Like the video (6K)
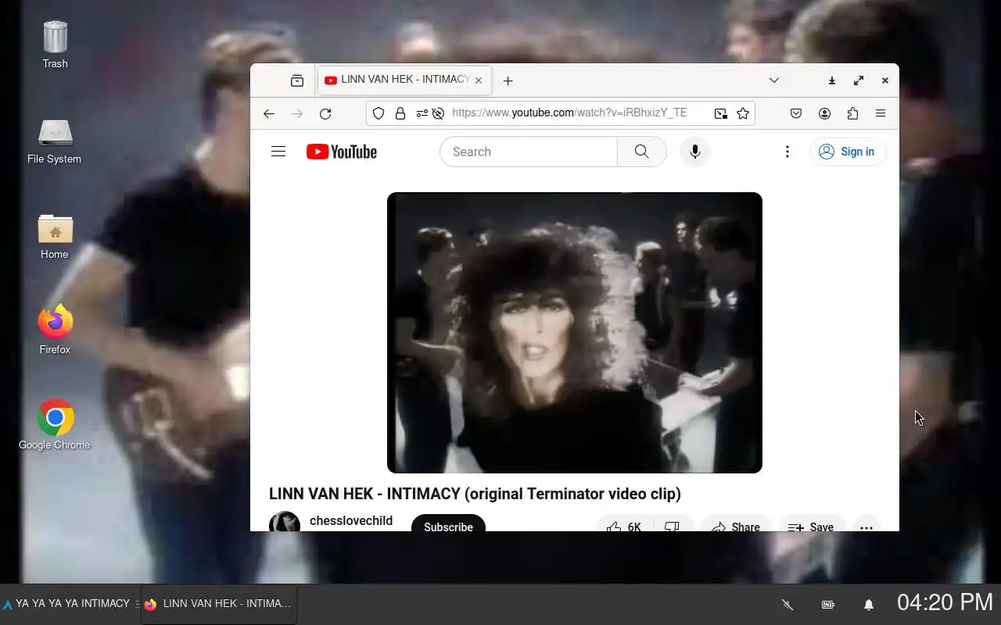The width and height of the screenshot is (1001, 625). pyautogui.click(x=624, y=523)
